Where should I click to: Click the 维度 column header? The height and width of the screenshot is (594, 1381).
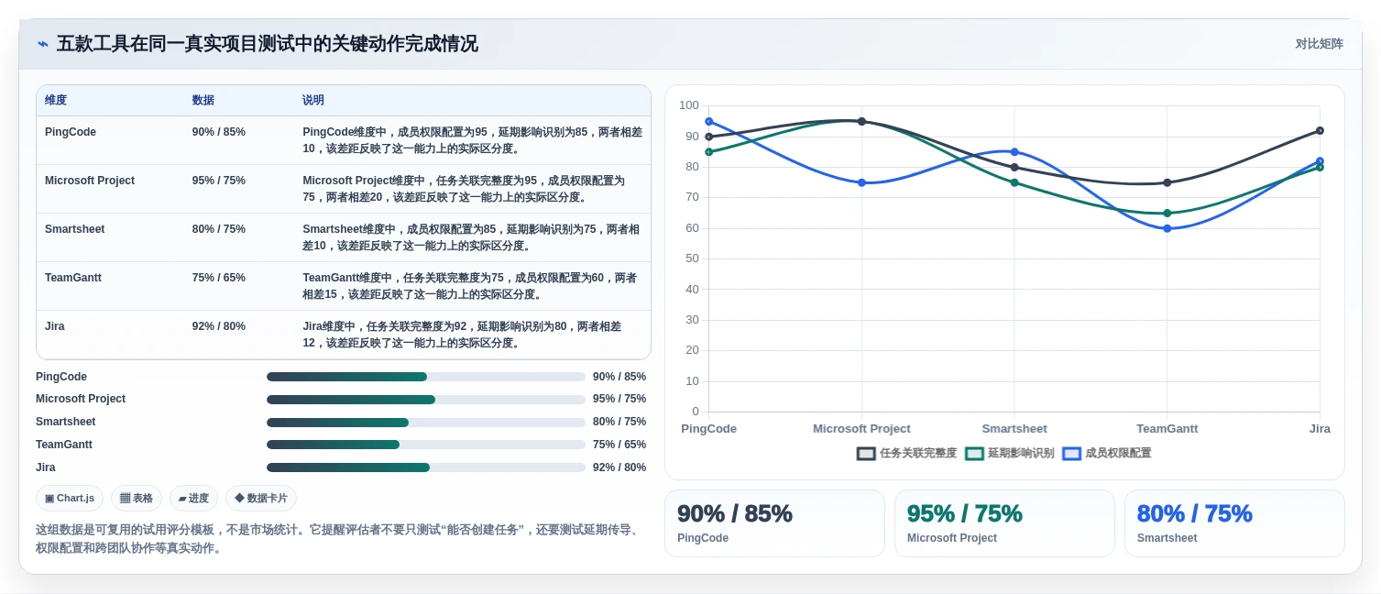[56, 101]
